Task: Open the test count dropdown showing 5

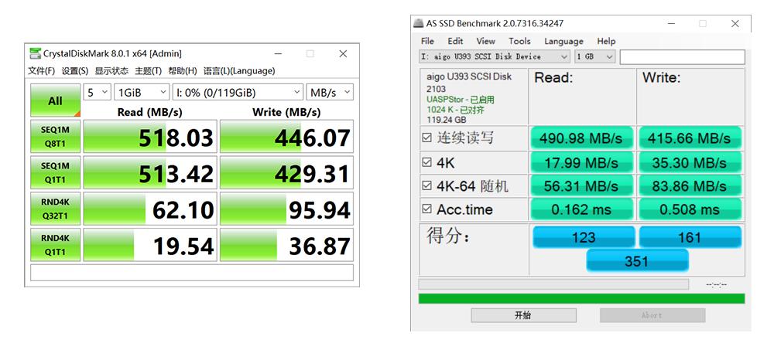Action: (x=98, y=92)
